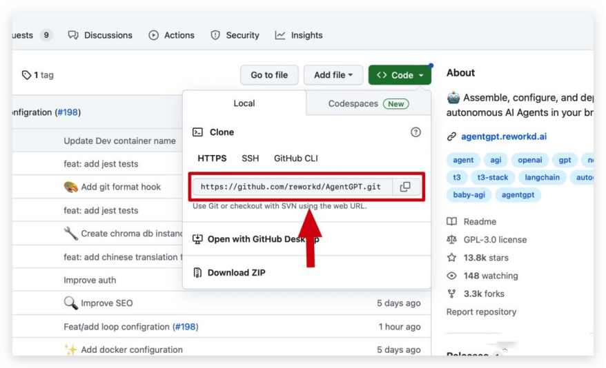Click the feat: add chinese translation commit message
The image size is (606, 368).
(123, 257)
